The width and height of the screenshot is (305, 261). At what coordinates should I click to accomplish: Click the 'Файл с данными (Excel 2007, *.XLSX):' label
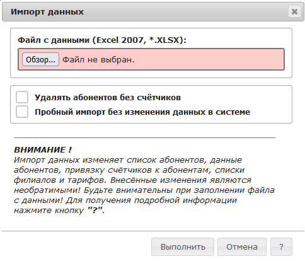[102, 40]
